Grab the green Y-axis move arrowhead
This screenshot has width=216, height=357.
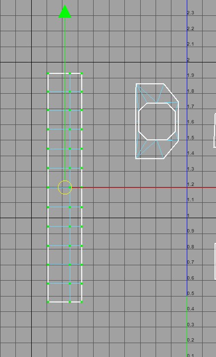point(65,11)
